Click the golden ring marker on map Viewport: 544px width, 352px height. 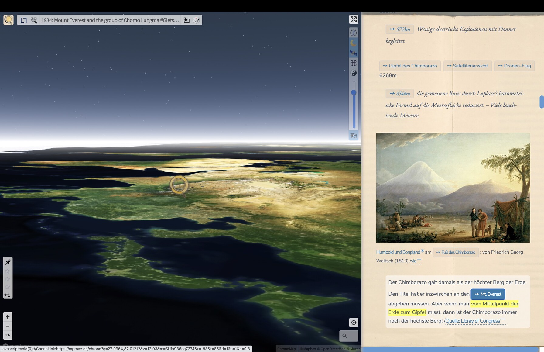[x=179, y=185]
